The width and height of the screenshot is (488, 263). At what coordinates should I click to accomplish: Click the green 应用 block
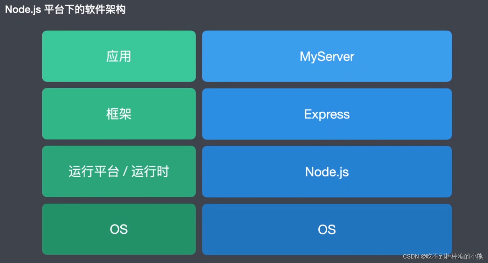coord(119,56)
